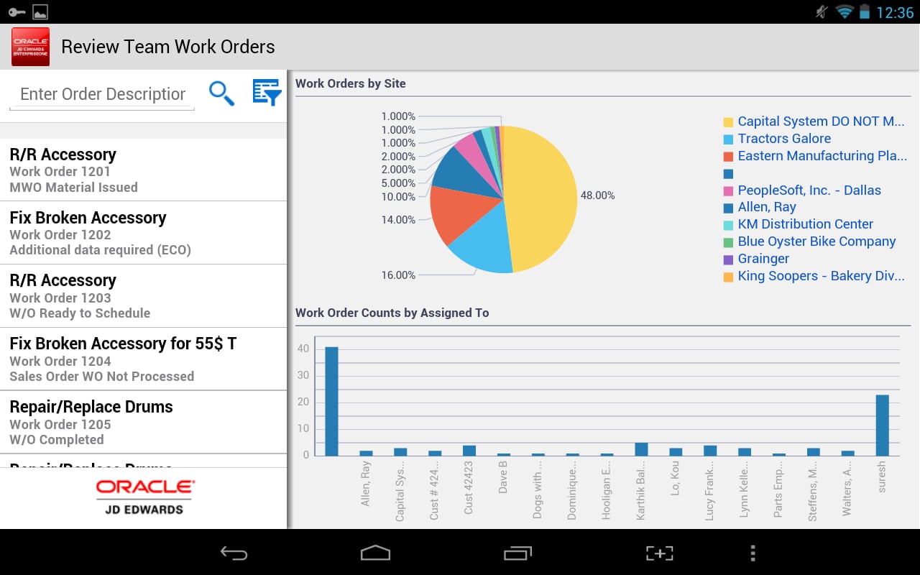Tap the Work Orders by Site heading
The image size is (920, 575).
(x=351, y=83)
